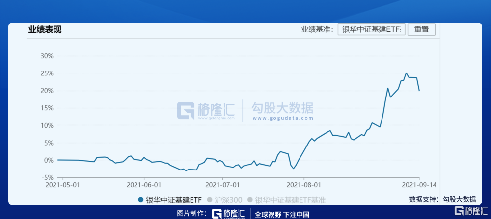Click the 2021-09-14 date label
This screenshot has height=219, width=491.
(x=419, y=184)
